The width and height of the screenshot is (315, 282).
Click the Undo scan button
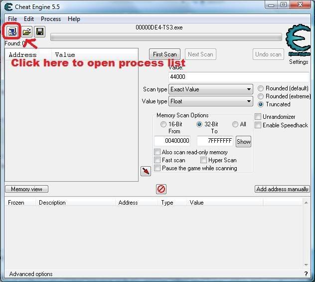(268, 54)
